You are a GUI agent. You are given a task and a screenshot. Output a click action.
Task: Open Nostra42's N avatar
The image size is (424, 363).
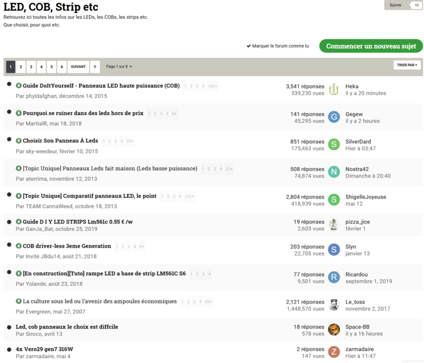[x=334, y=172]
